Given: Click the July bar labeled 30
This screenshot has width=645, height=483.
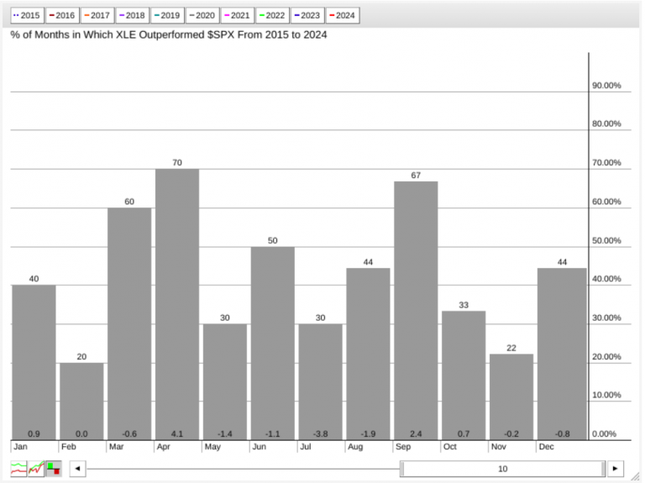Looking at the screenshot, I should click(320, 382).
